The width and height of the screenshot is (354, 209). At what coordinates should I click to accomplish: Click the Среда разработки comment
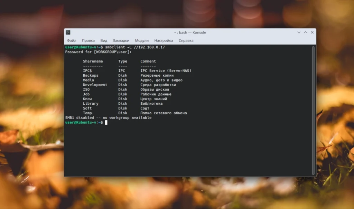[x=158, y=85]
